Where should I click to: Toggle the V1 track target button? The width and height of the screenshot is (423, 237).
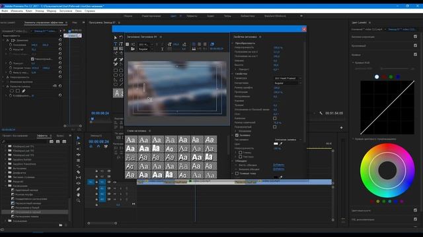(102, 182)
